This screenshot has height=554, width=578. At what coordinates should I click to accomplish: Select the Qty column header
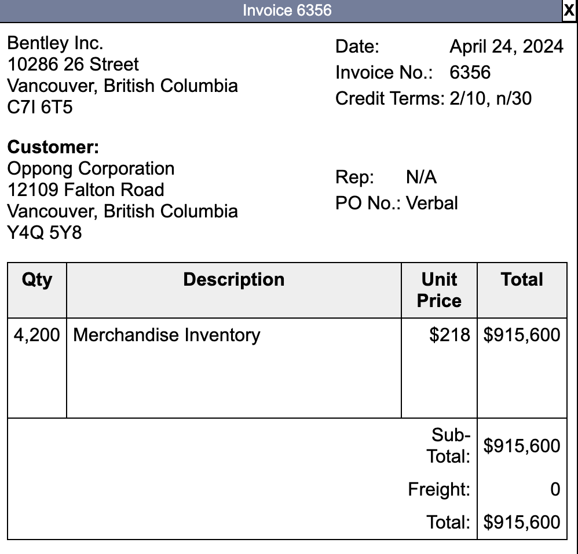click(x=36, y=279)
